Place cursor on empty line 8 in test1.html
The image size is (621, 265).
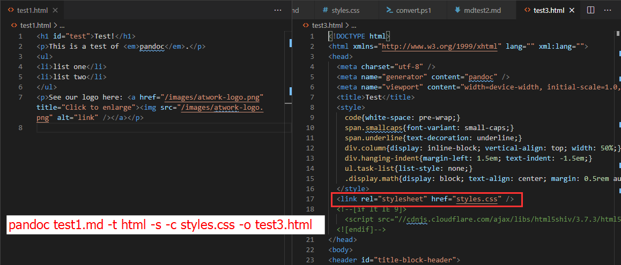[x=161, y=128]
